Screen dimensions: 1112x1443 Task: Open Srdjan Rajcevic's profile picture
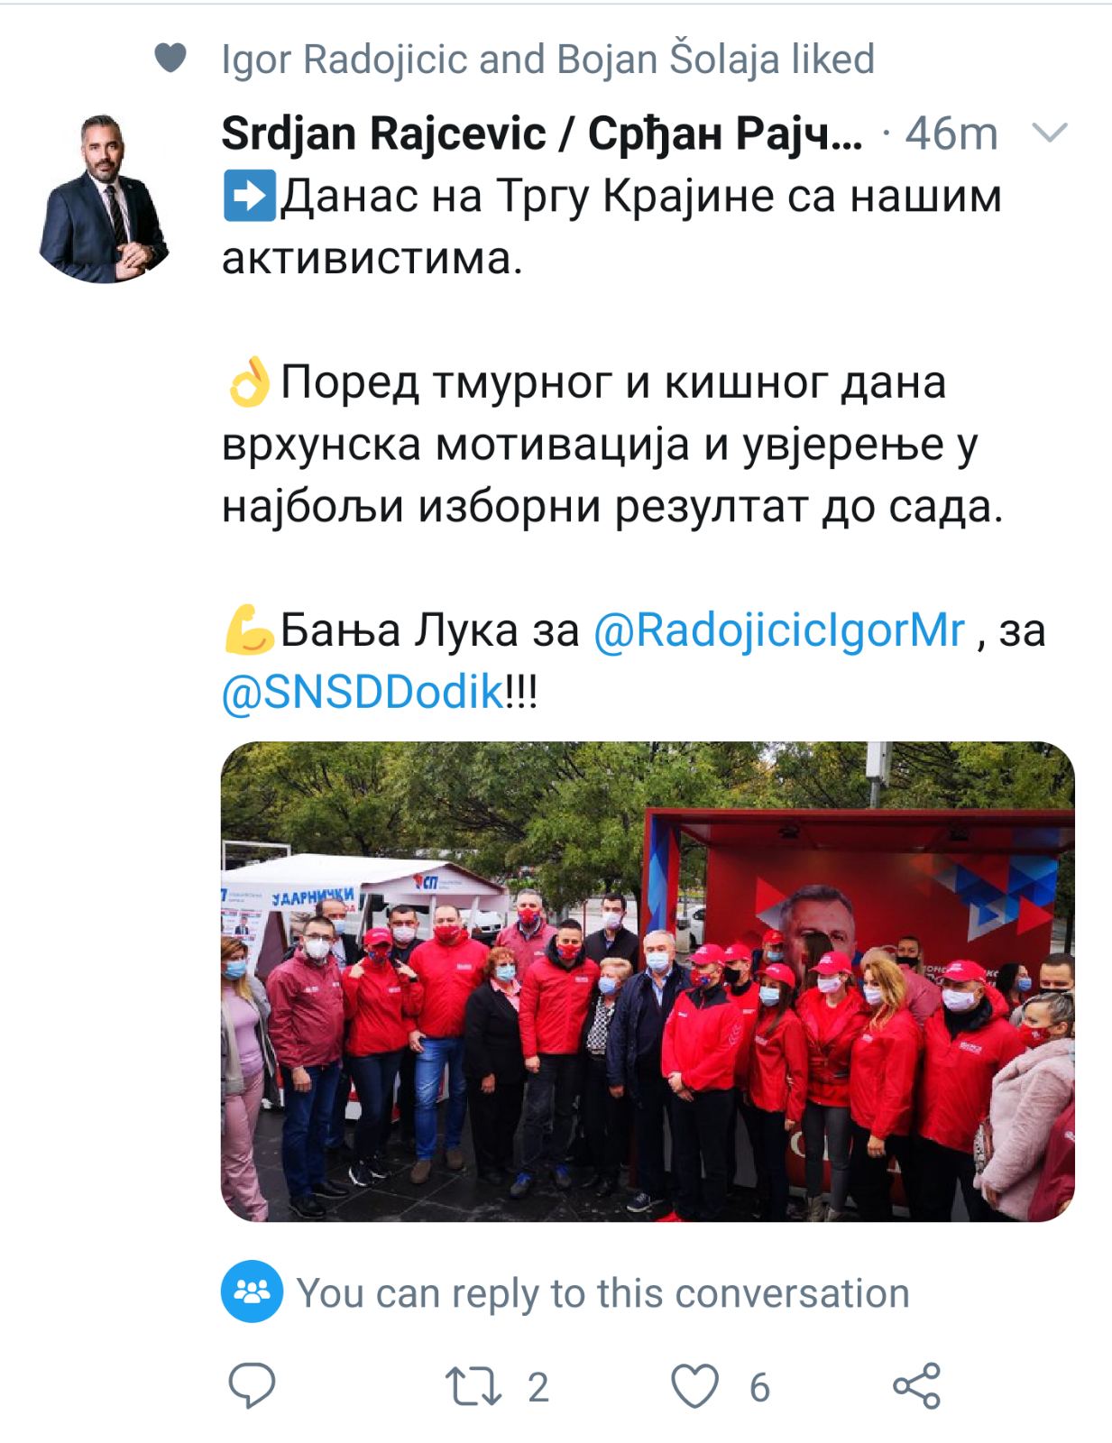pos(104,198)
